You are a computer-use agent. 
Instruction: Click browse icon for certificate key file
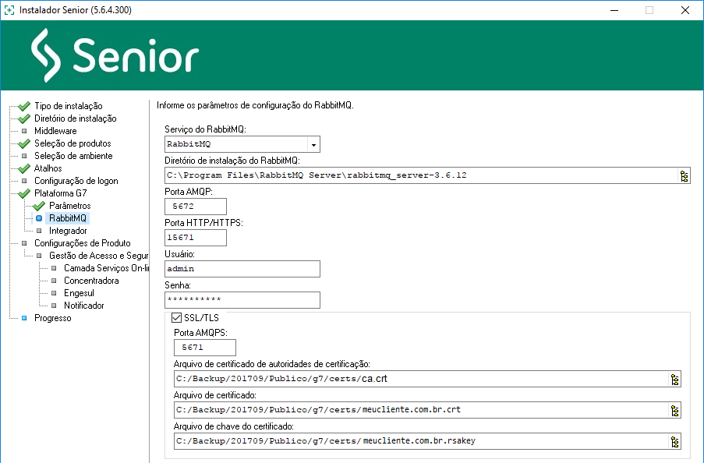tap(675, 442)
